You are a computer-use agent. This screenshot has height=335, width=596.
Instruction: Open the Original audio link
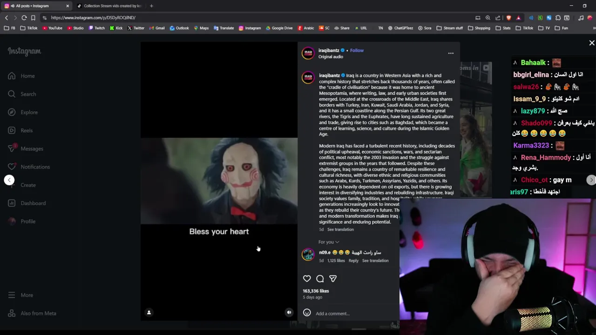click(x=331, y=57)
